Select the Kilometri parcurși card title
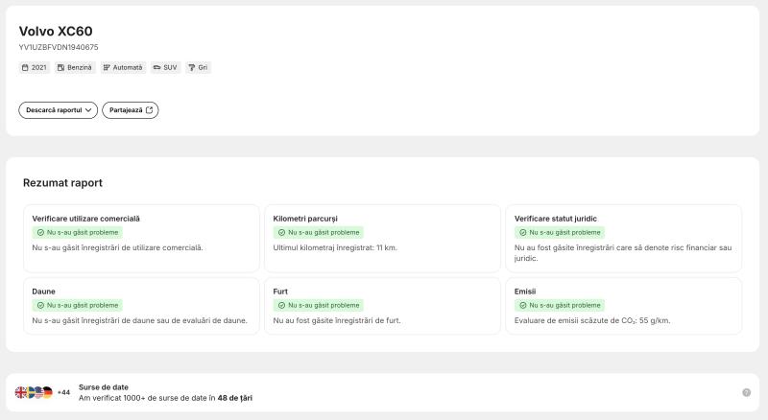 [x=305, y=219]
